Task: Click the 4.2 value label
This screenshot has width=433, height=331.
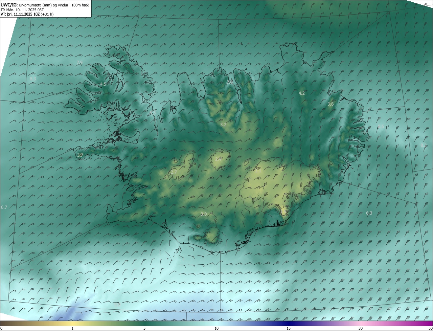Action: point(302,93)
